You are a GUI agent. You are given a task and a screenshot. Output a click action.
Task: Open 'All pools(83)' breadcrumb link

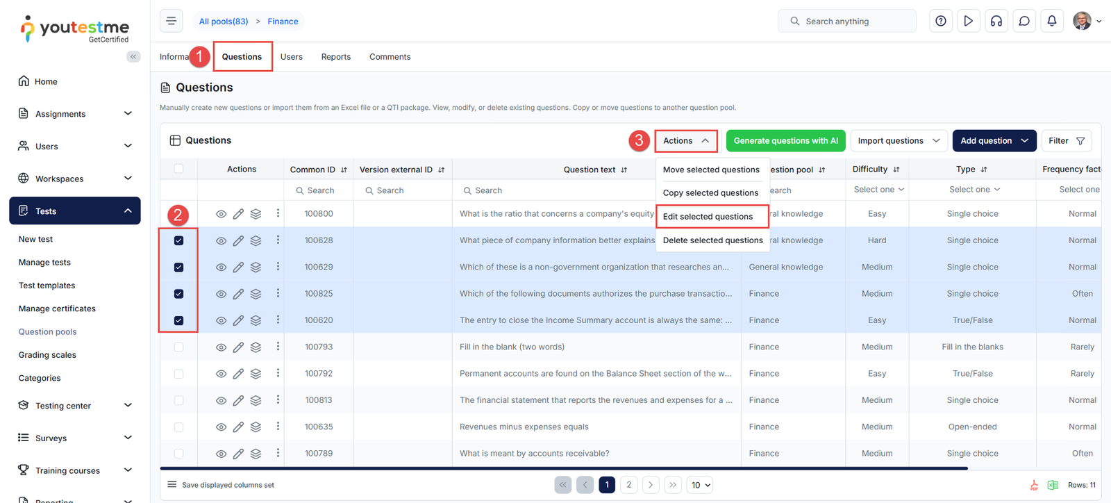tap(224, 22)
